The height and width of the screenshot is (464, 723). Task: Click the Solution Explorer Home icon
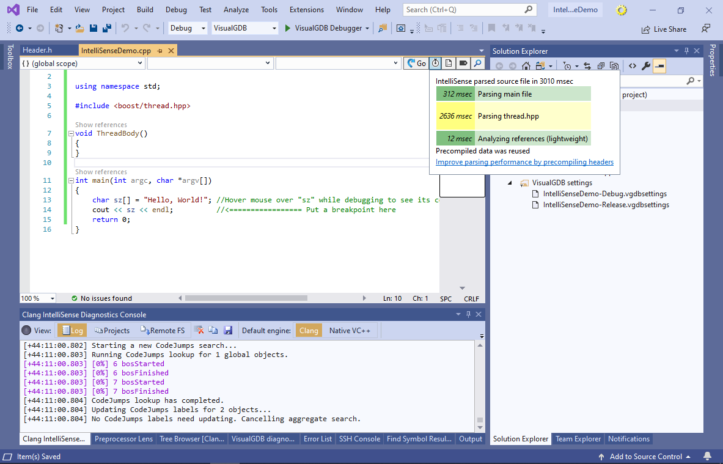526,66
